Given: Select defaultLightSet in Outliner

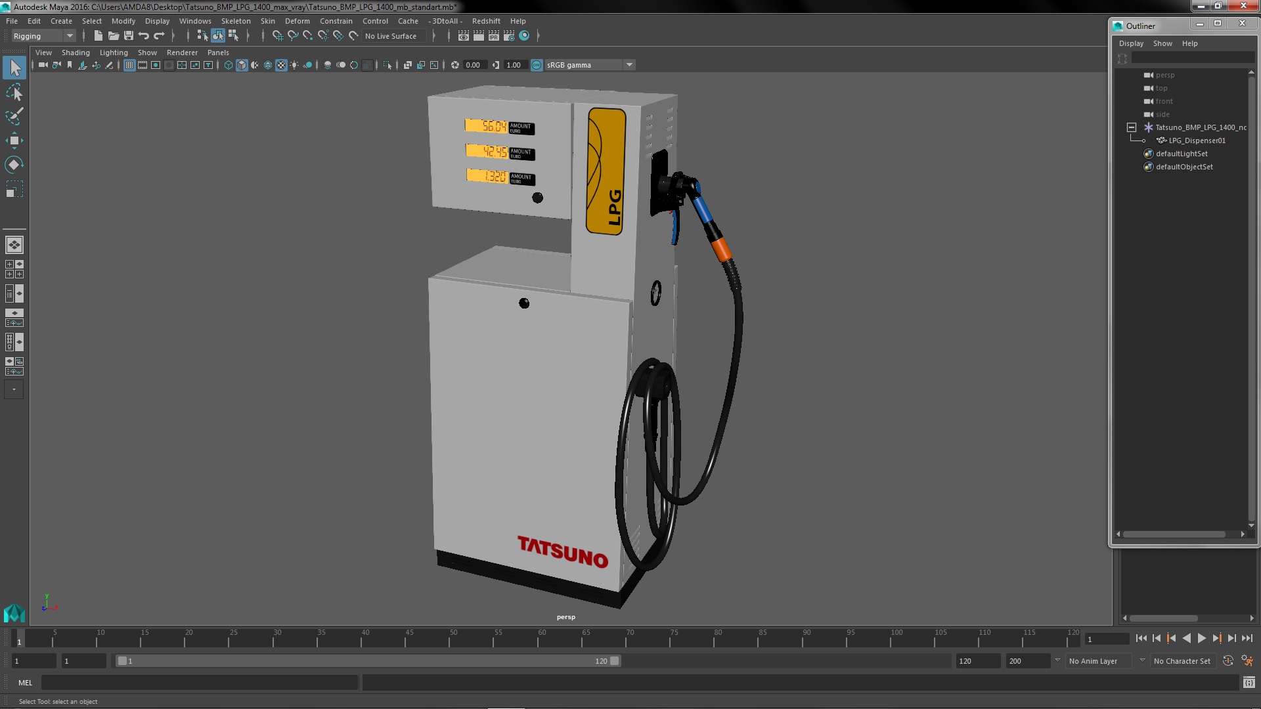Looking at the screenshot, I should [1182, 154].
